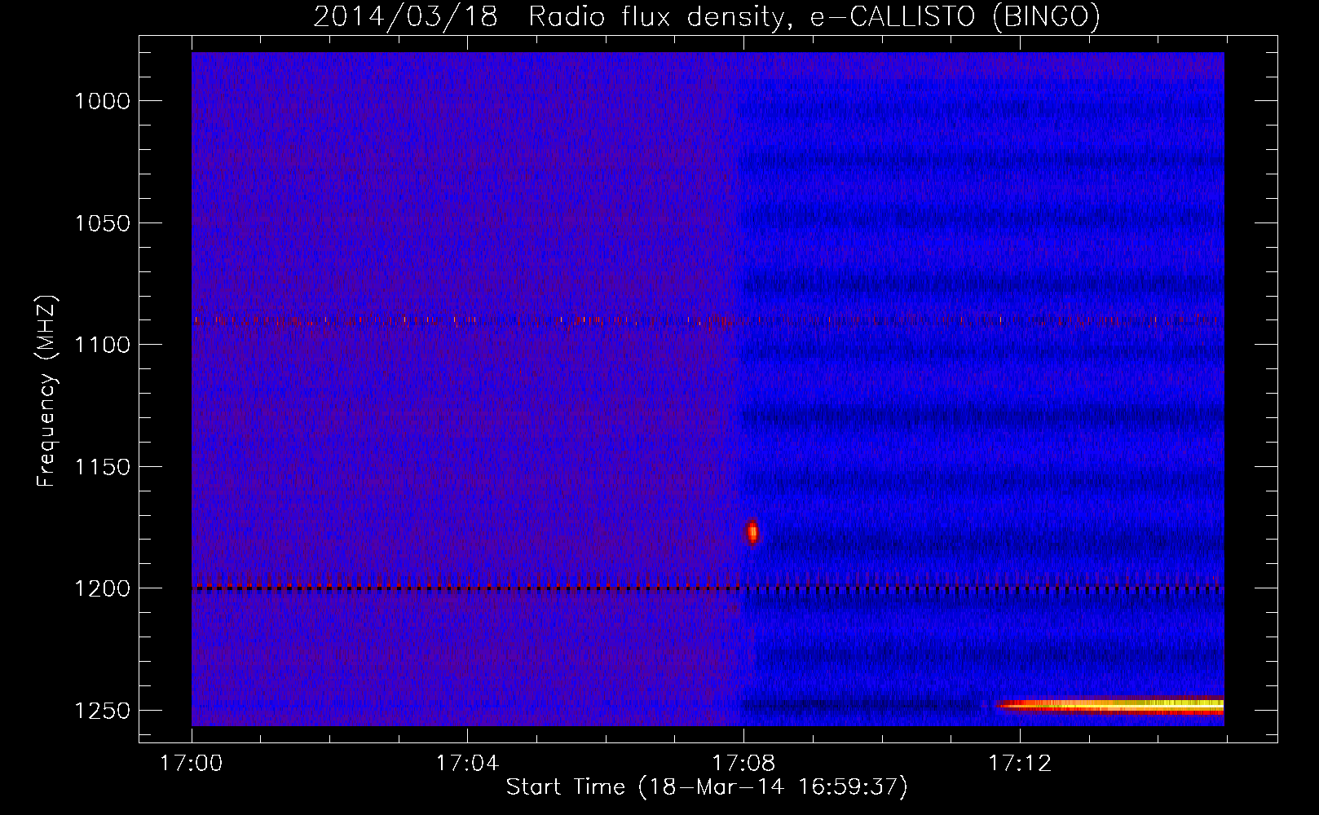Click the plot title '2014/03/18 Radio flux density, e-CALLISTO (BINGO)'
The image size is (1319, 815).
(x=707, y=16)
